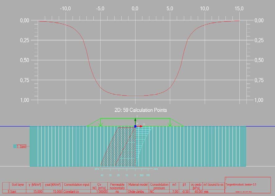Click the 'Material model' column header
This screenshot has width=275, height=196.
(138, 185)
